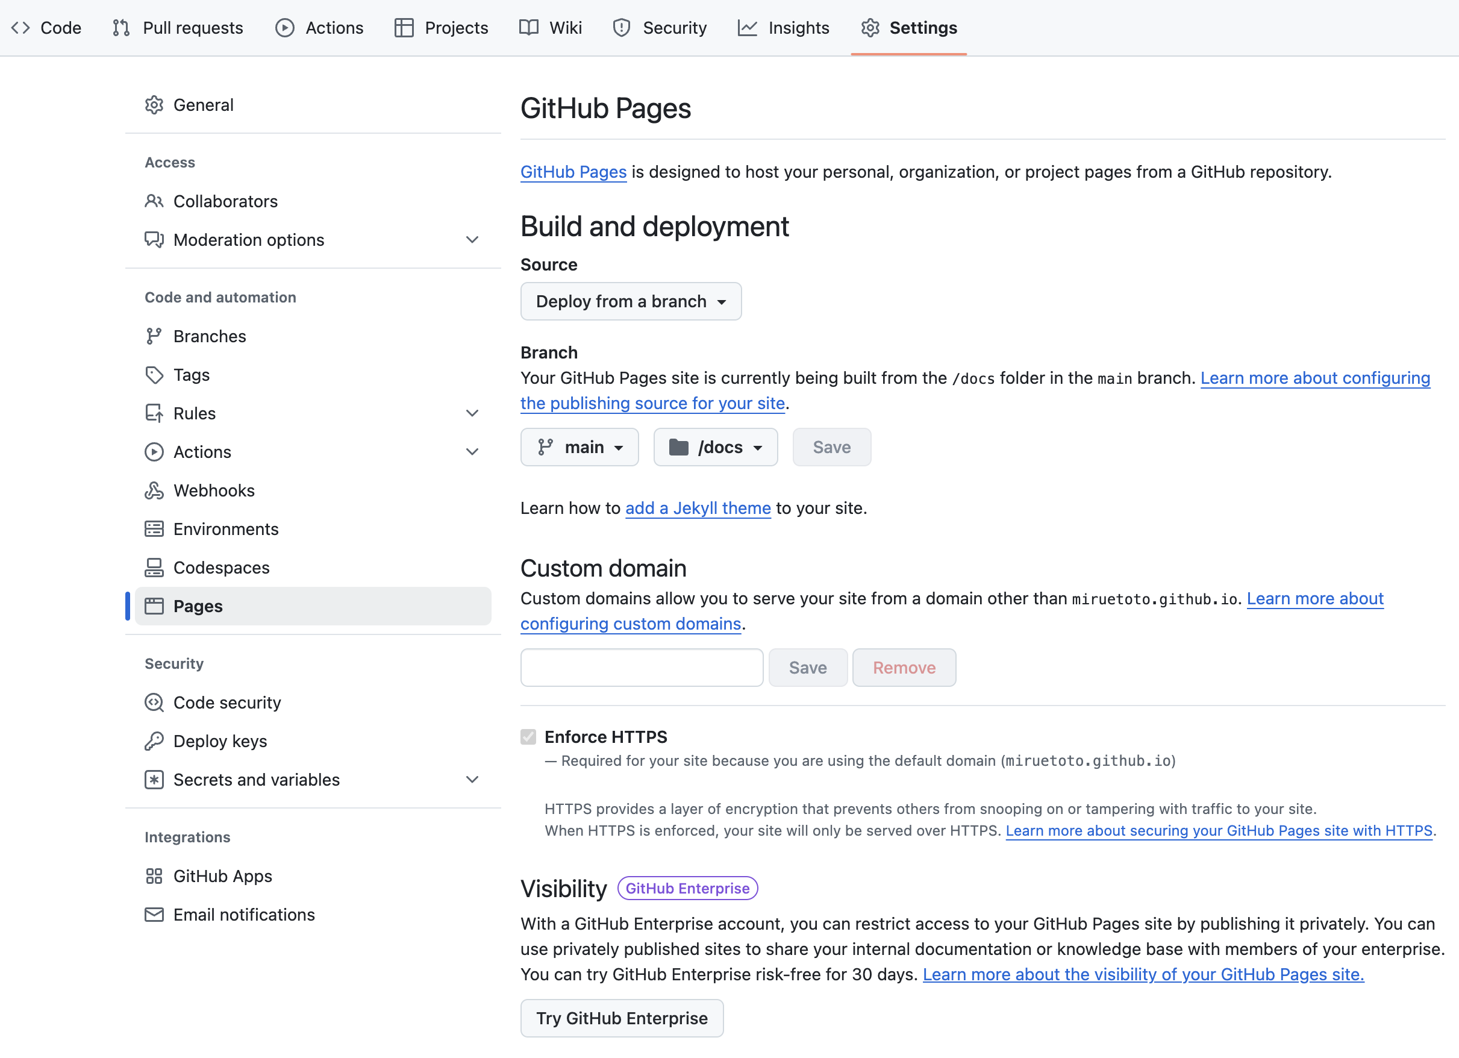Click the Codespaces sidebar icon
Viewport: 1459px width, 1058px height.
[x=154, y=568]
